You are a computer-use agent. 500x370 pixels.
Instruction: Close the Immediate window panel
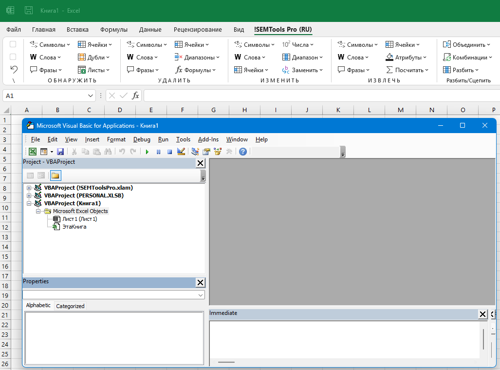coord(483,314)
